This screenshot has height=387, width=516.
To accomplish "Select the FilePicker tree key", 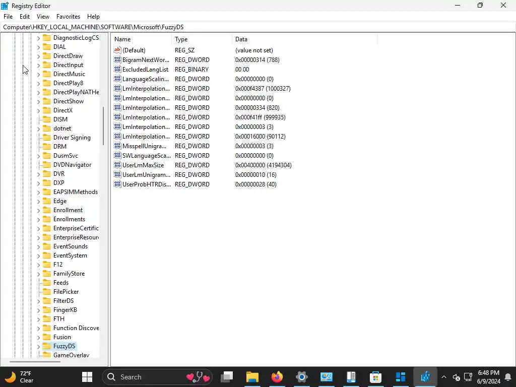I will click(66, 292).
